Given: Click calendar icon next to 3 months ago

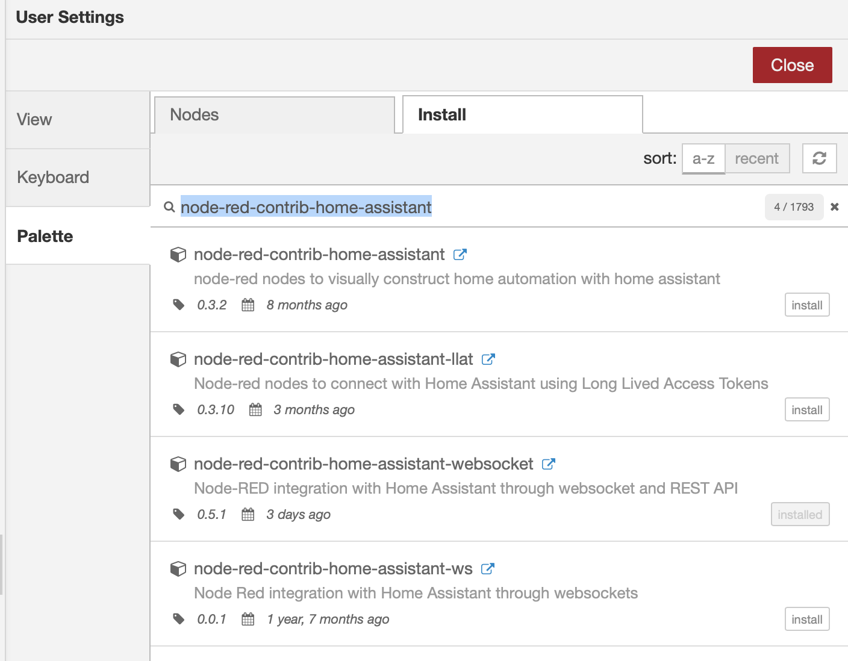Looking at the screenshot, I should [255, 409].
